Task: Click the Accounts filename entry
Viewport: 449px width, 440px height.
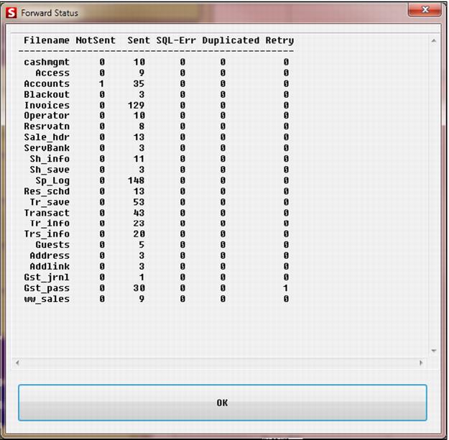Action: 47,83
